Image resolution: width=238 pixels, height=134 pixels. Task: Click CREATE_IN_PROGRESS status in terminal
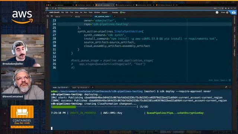(83, 113)
